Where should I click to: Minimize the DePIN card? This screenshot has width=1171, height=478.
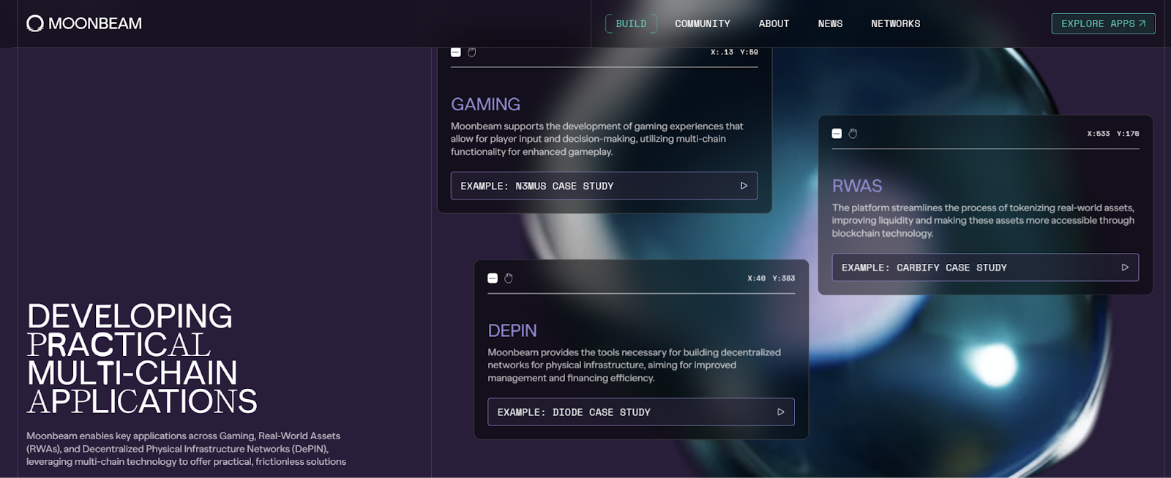(493, 278)
